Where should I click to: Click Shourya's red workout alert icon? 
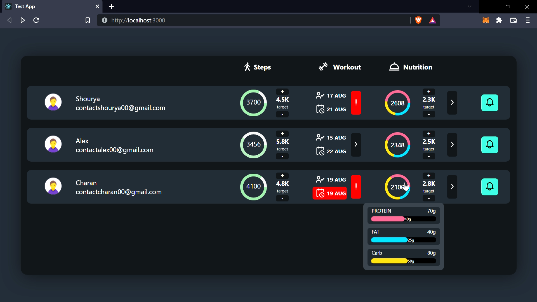(x=356, y=103)
